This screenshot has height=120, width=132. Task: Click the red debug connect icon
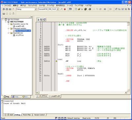(65, 9)
